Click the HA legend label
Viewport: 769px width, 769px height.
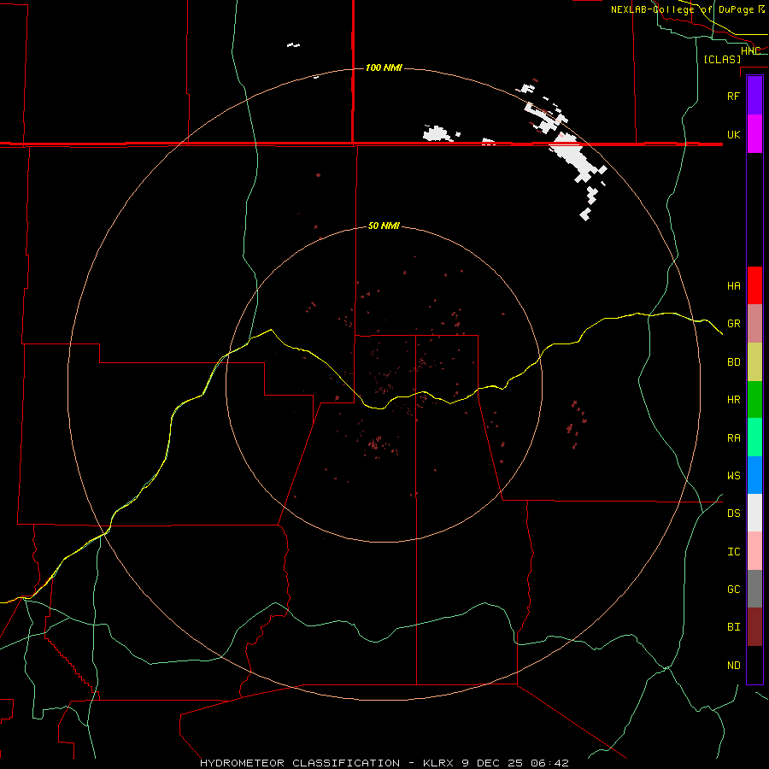(734, 285)
